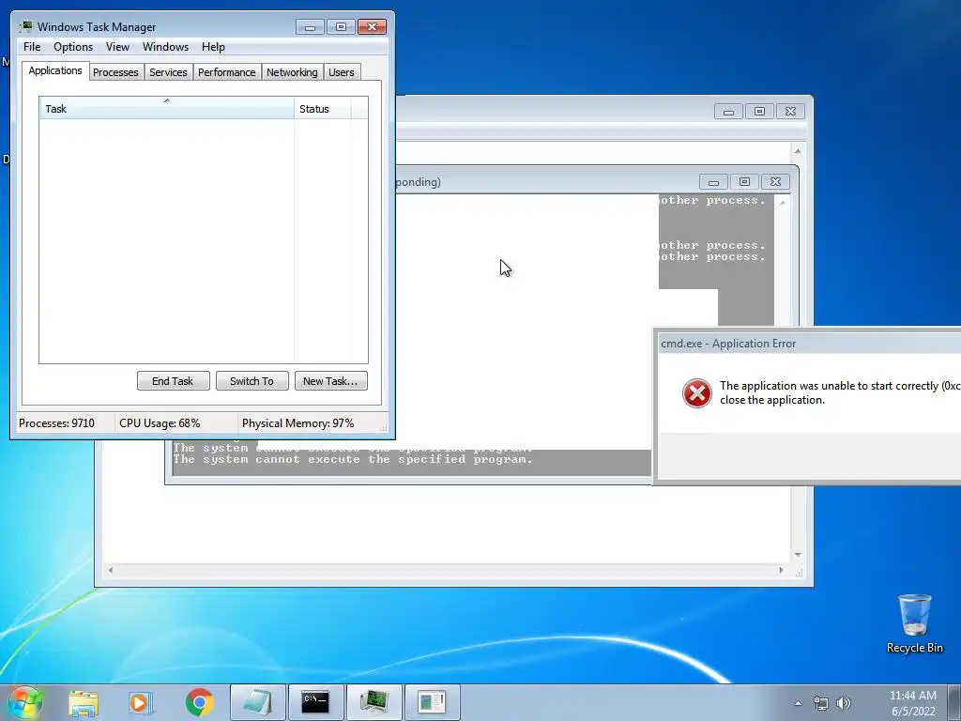Switch to the Processes tab
Screen dimensions: 961x721
click(115, 72)
